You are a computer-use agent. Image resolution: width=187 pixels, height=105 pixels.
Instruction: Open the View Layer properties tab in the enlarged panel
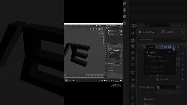pyautogui.click(x=133, y=52)
